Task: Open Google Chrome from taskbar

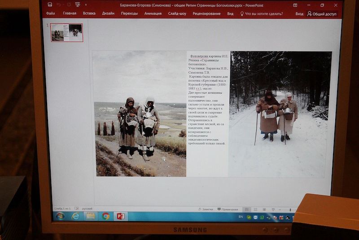Action: tap(105, 216)
